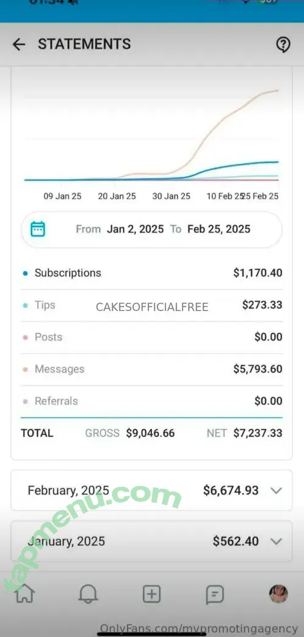This screenshot has height=637, width=304.
Task: Select the Referrals earnings row
Action: [151, 401]
